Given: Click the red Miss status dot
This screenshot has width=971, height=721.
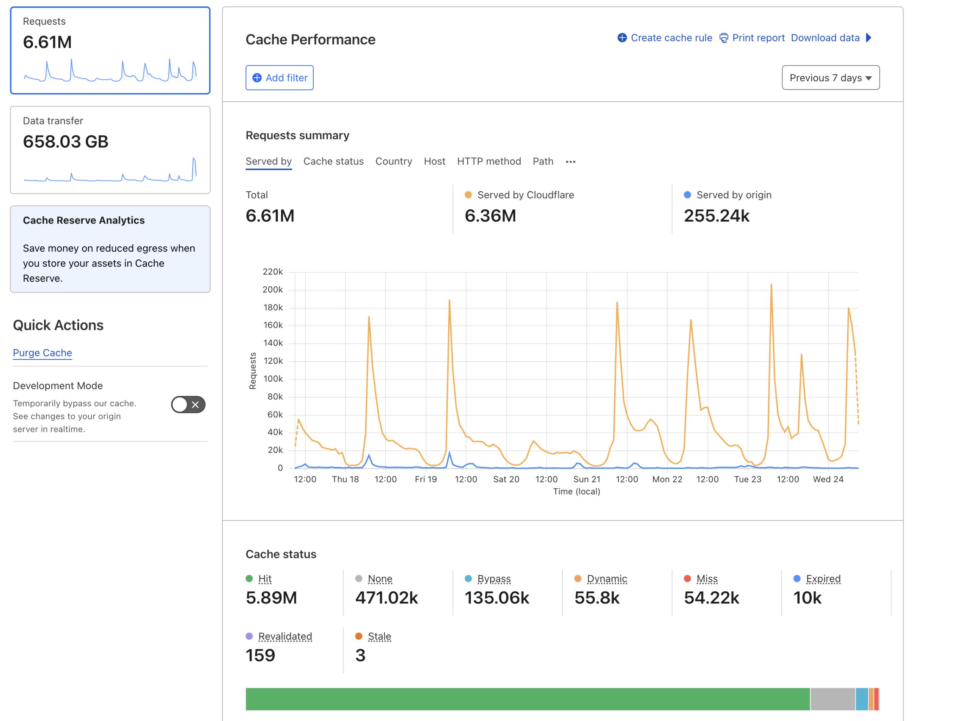Looking at the screenshot, I should click(687, 579).
